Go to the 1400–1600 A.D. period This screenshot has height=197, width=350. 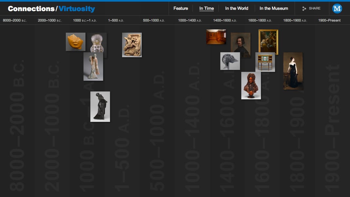[x=225, y=20]
